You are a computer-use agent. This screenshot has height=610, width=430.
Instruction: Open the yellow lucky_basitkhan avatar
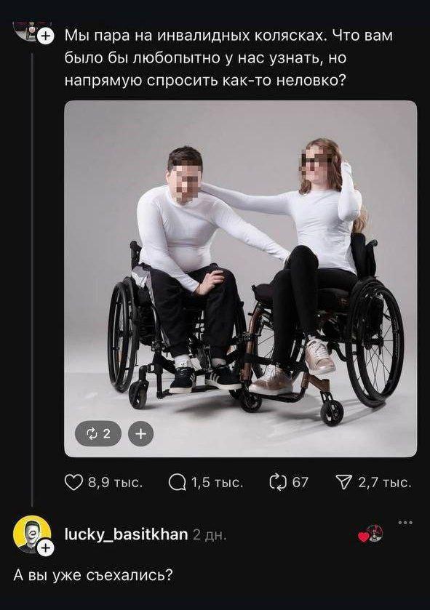click(32, 534)
